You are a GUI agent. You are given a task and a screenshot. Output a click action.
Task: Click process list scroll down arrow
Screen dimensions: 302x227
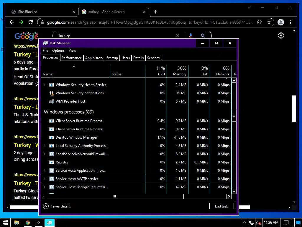(x=234, y=192)
